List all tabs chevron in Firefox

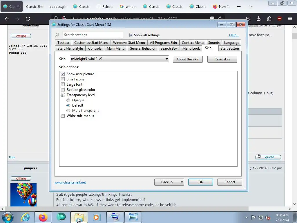coord(250,6)
